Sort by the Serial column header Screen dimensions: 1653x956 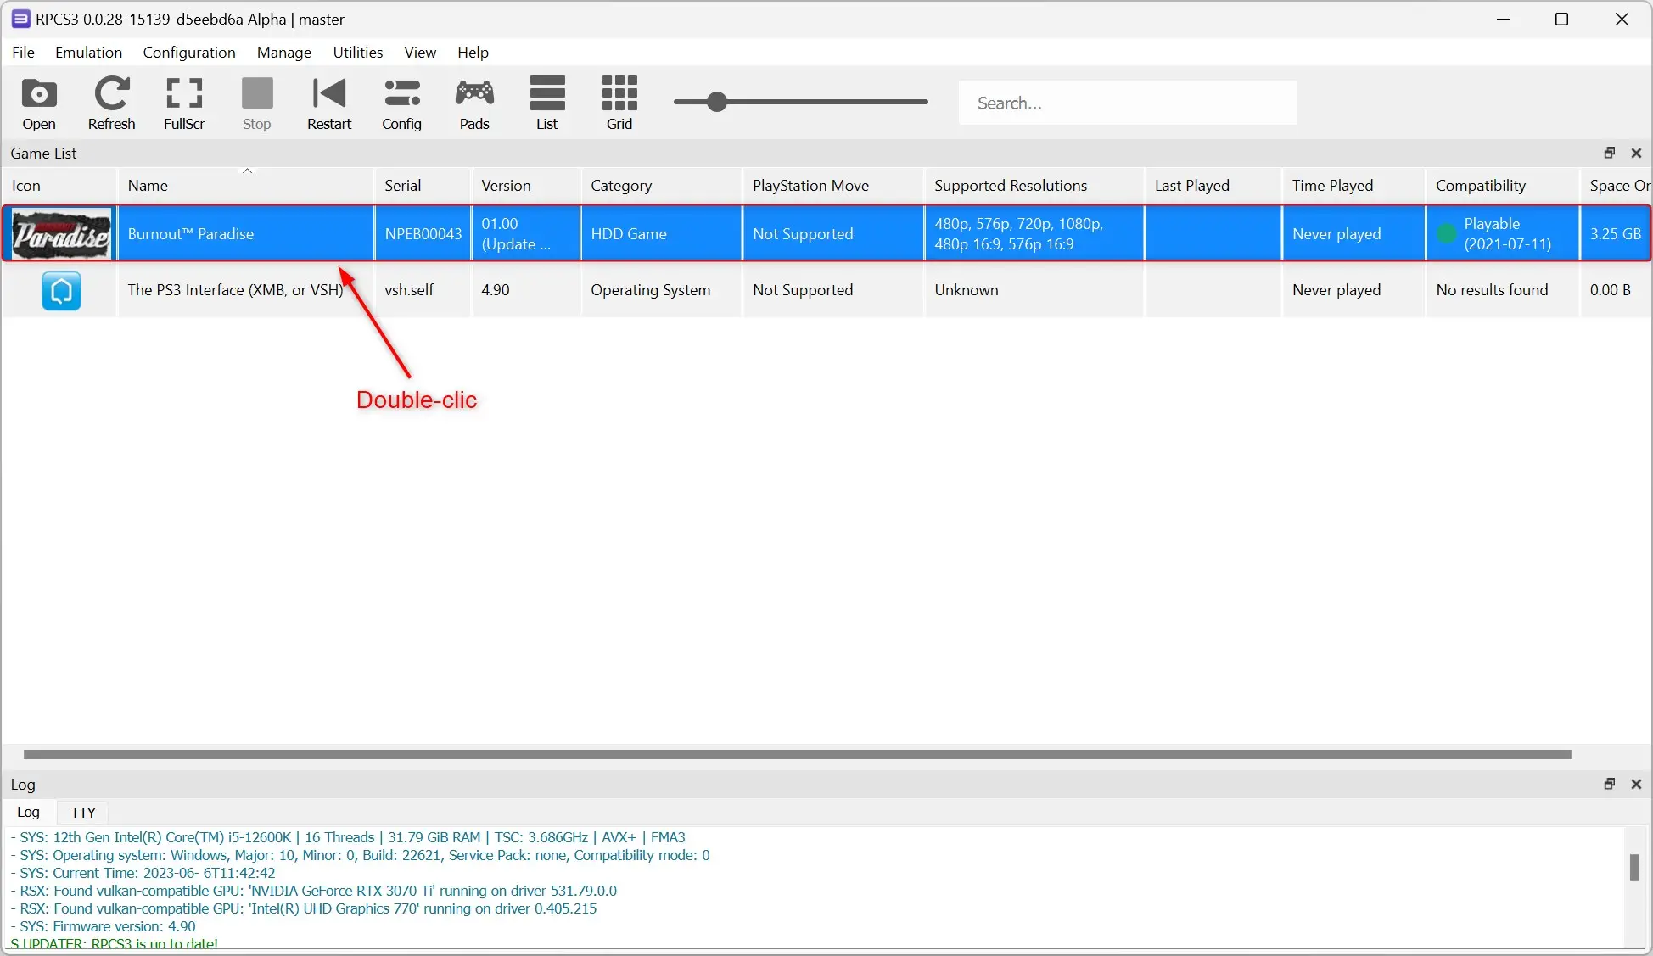click(x=423, y=186)
